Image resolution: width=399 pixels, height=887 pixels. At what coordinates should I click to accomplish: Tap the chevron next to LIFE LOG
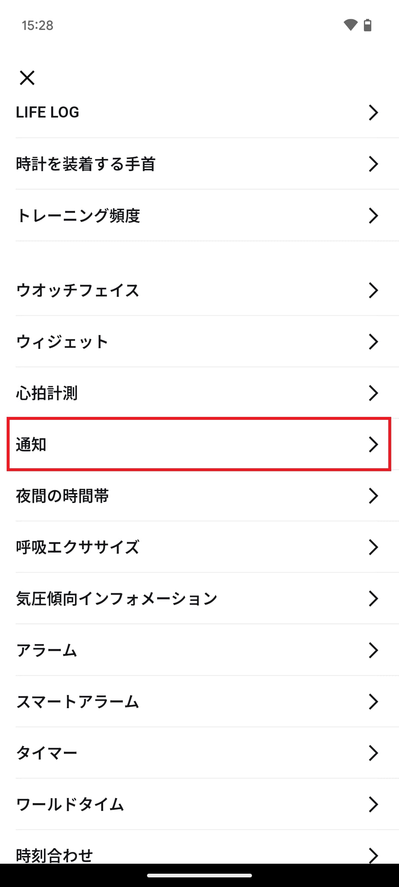point(373,112)
